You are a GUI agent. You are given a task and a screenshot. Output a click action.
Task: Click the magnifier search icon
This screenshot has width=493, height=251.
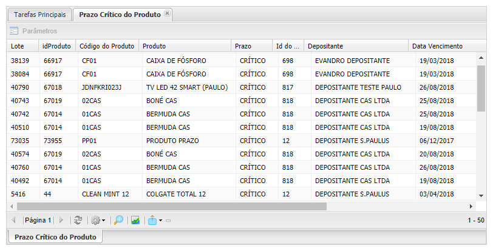118,220
